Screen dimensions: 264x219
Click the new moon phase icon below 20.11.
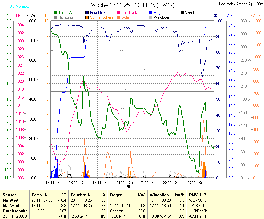coord(129,186)
